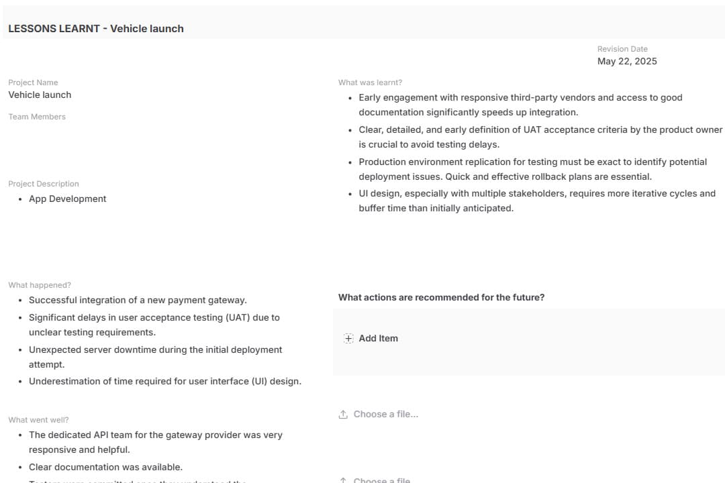Click the Project Name value "Vehicle launch"

(40, 95)
